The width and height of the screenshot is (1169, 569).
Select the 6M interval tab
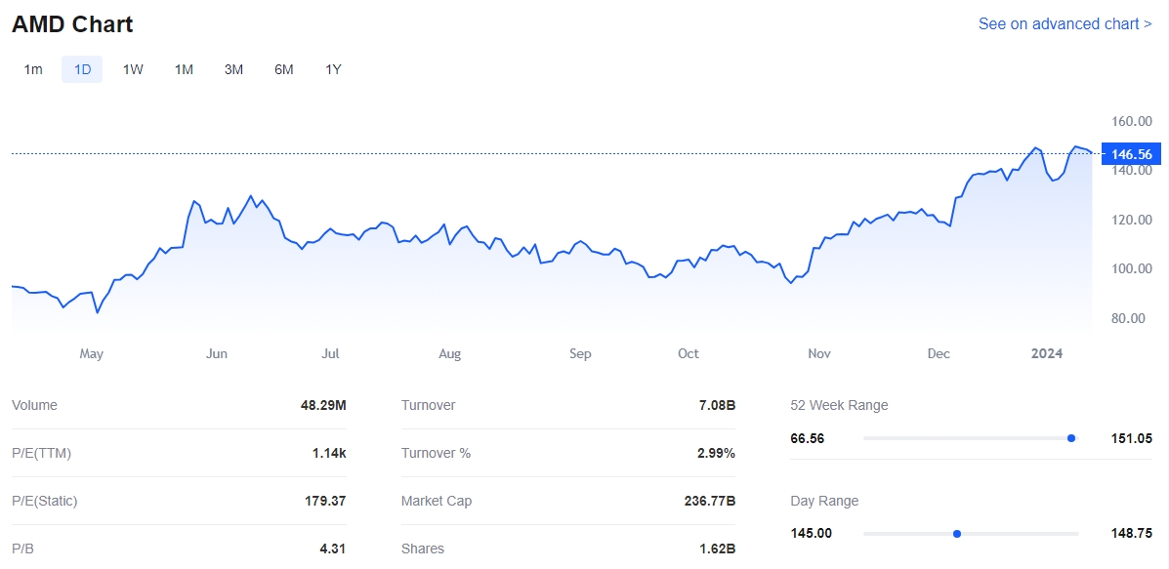point(283,69)
